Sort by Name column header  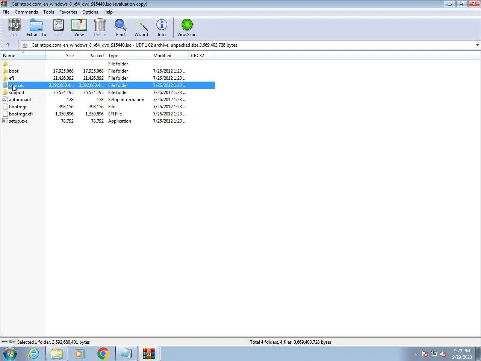point(23,55)
